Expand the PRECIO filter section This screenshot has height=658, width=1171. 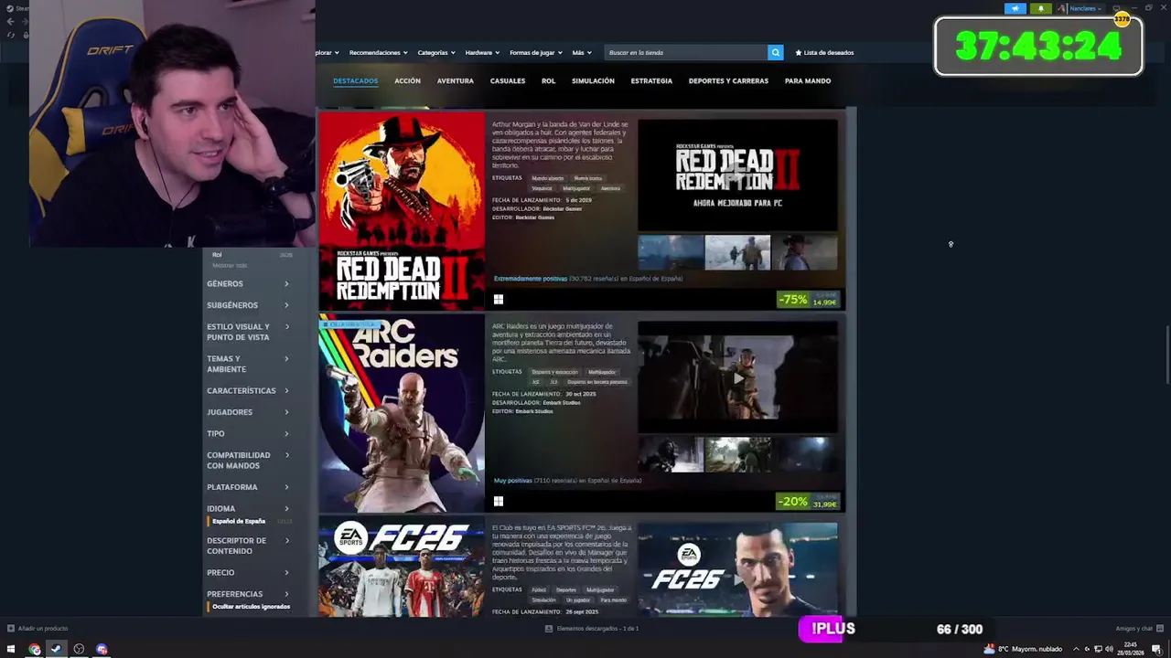tap(248, 573)
